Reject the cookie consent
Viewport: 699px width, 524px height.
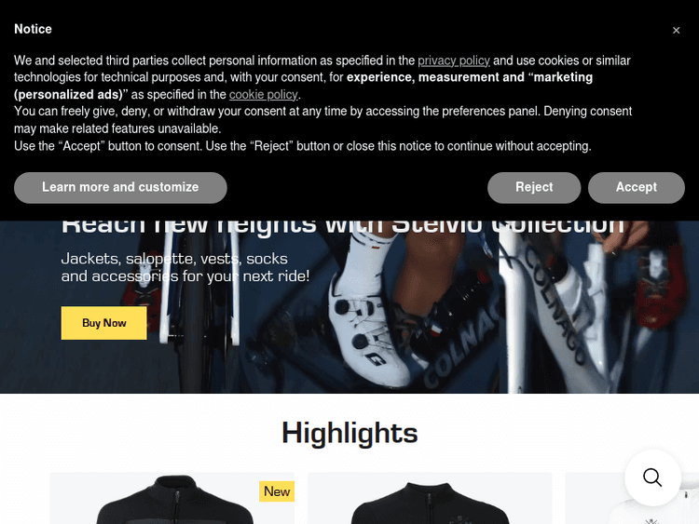[534, 187]
